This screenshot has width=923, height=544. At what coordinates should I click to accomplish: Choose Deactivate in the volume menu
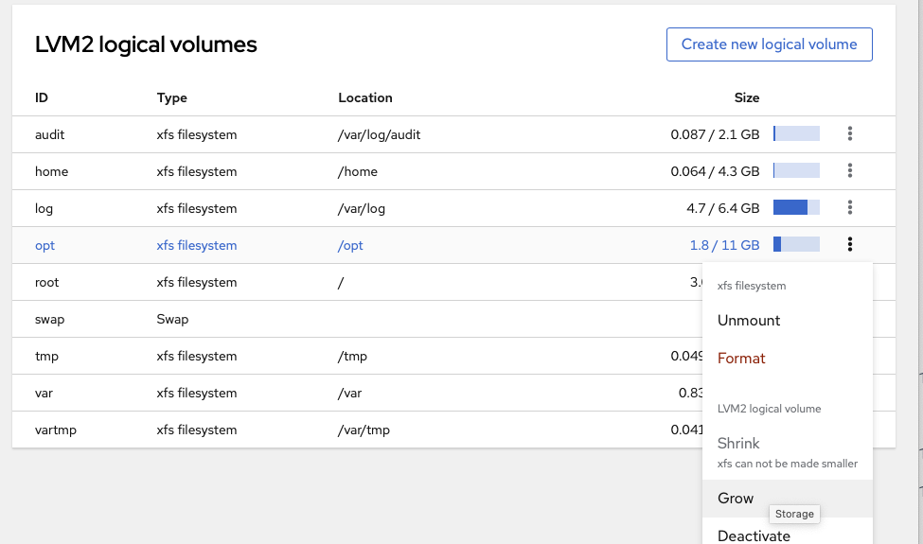(754, 535)
